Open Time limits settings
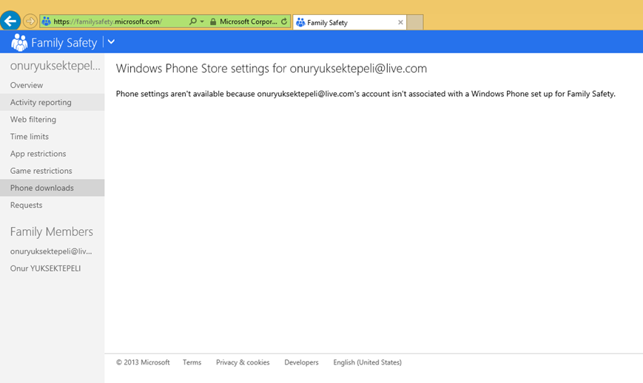 [52, 136]
